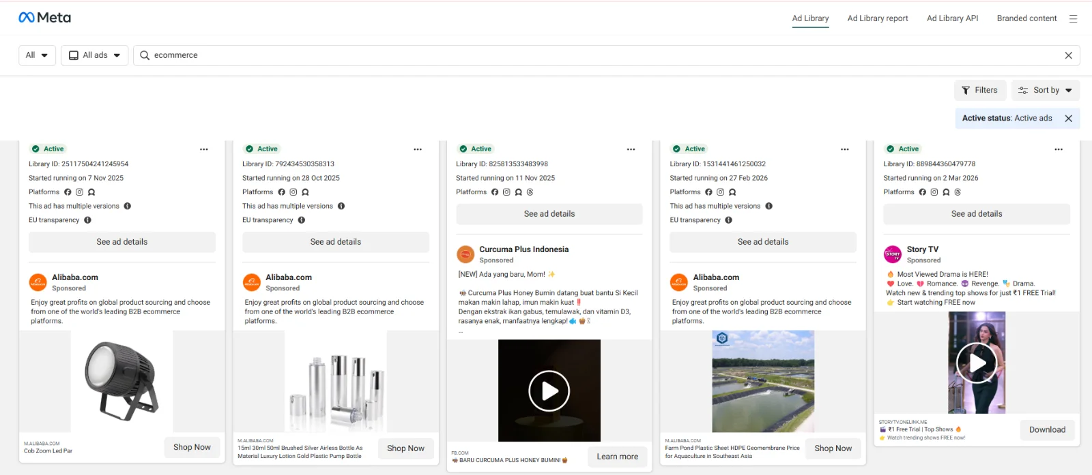Open the Sort by dropdown

(1046, 90)
